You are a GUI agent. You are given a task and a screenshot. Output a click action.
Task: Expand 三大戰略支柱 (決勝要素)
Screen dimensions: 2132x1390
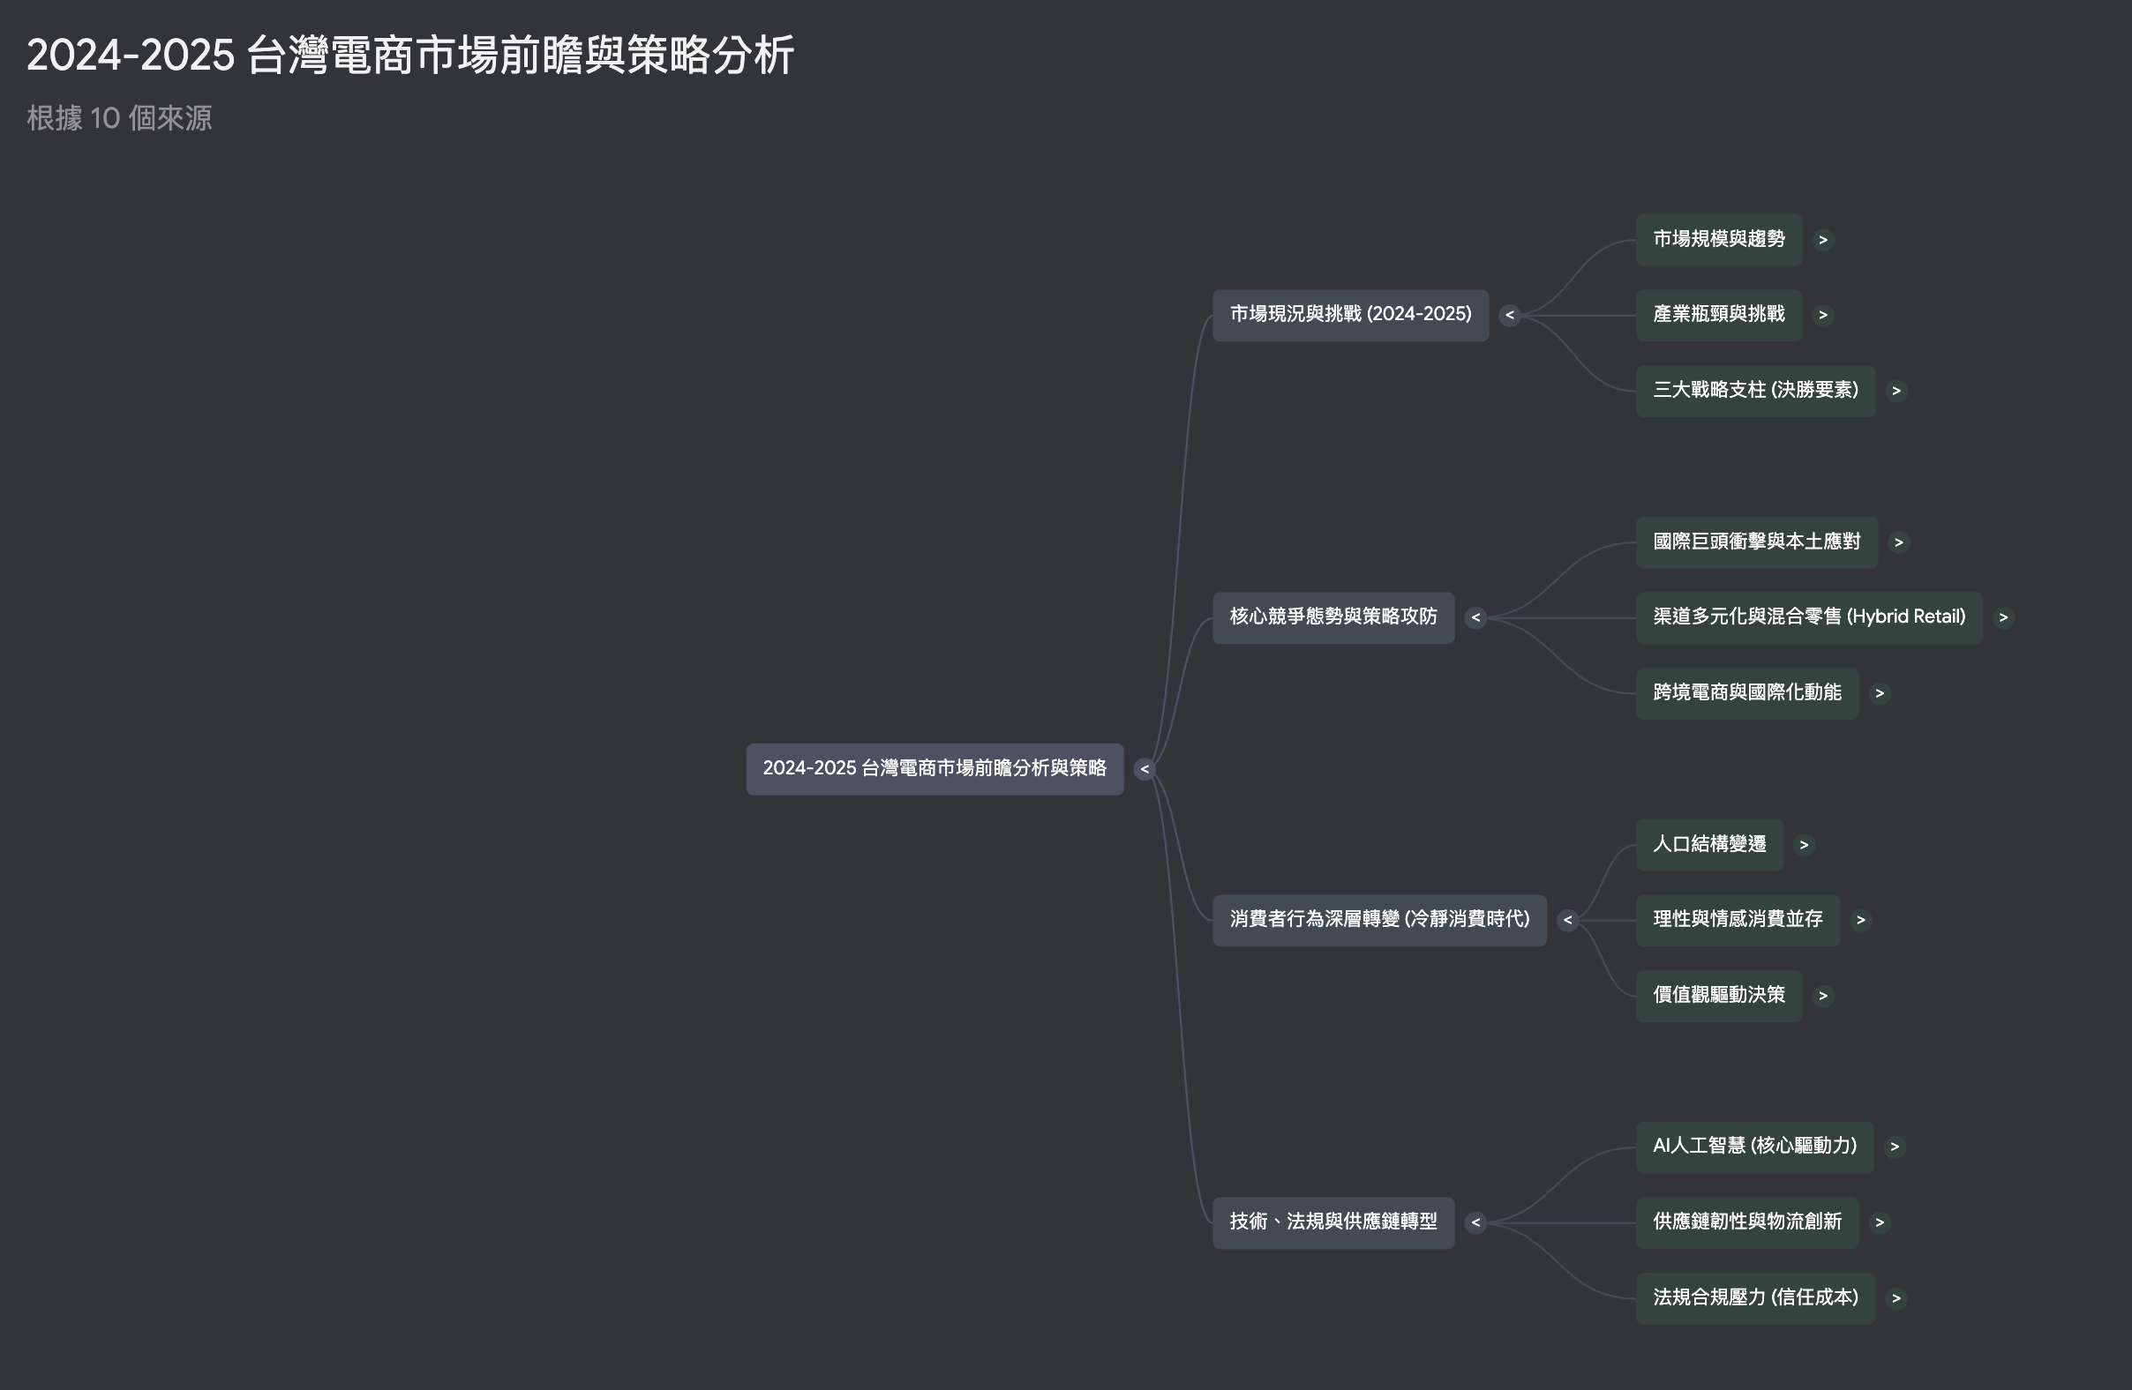click(1896, 390)
